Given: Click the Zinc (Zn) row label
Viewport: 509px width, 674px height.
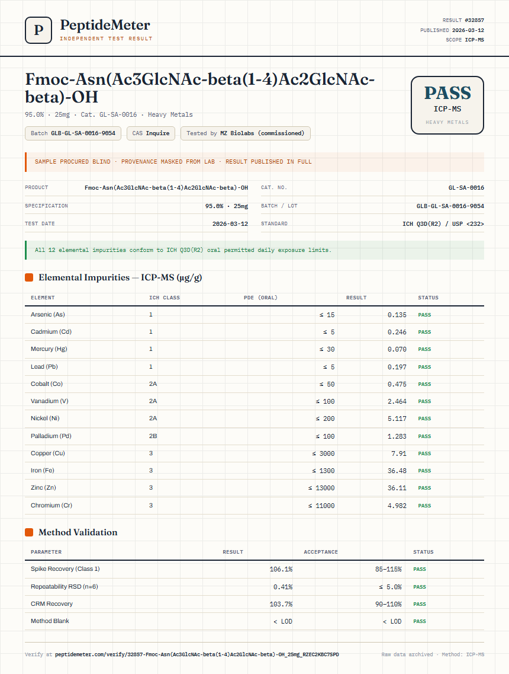Looking at the screenshot, I should [x=43, y=487].
